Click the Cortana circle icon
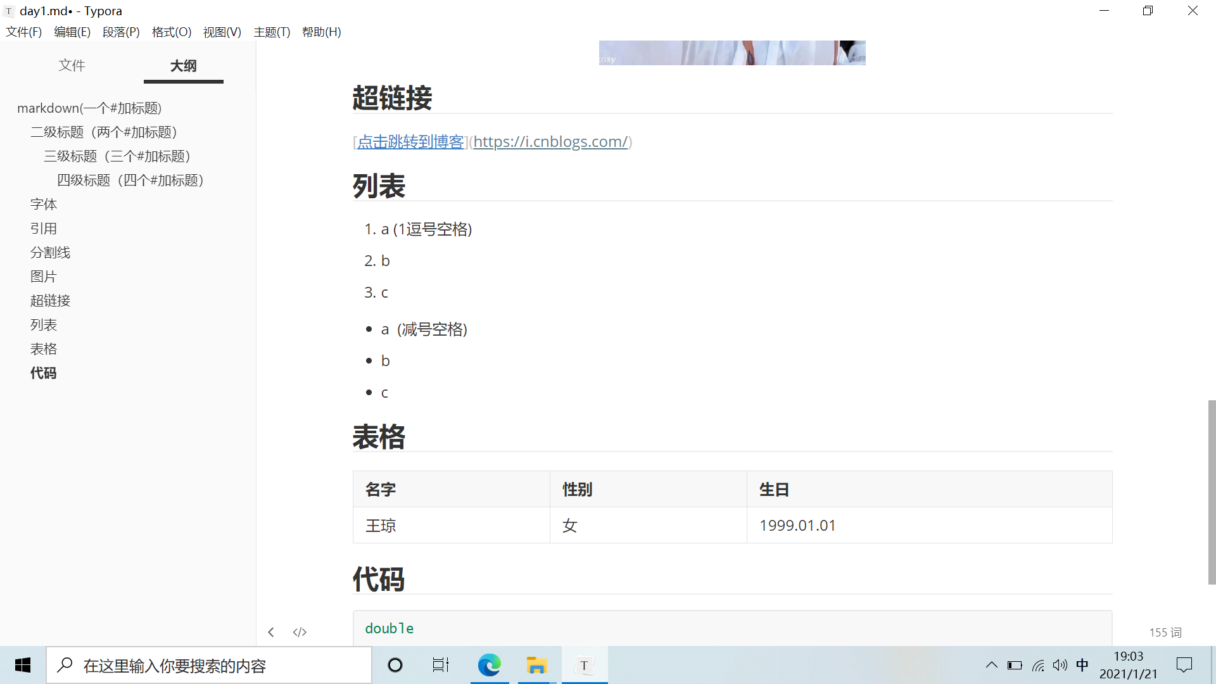This screenshot has height=684, width=1216. (x=395, y=665)
